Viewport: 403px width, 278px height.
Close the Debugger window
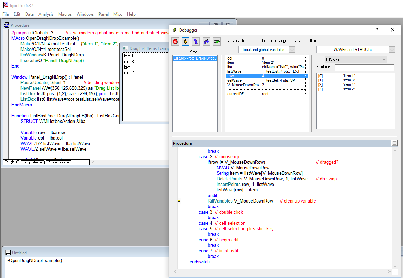pos(393,30)
